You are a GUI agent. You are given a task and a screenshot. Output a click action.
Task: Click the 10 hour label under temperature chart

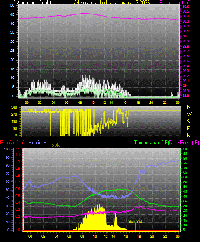click(x=95, y=236)
